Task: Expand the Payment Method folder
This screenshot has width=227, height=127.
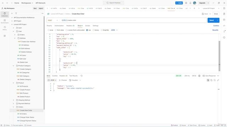Action: [x=13, y=103]
